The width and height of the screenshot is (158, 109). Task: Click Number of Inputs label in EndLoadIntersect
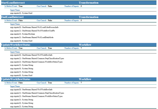tap(72, 21)
